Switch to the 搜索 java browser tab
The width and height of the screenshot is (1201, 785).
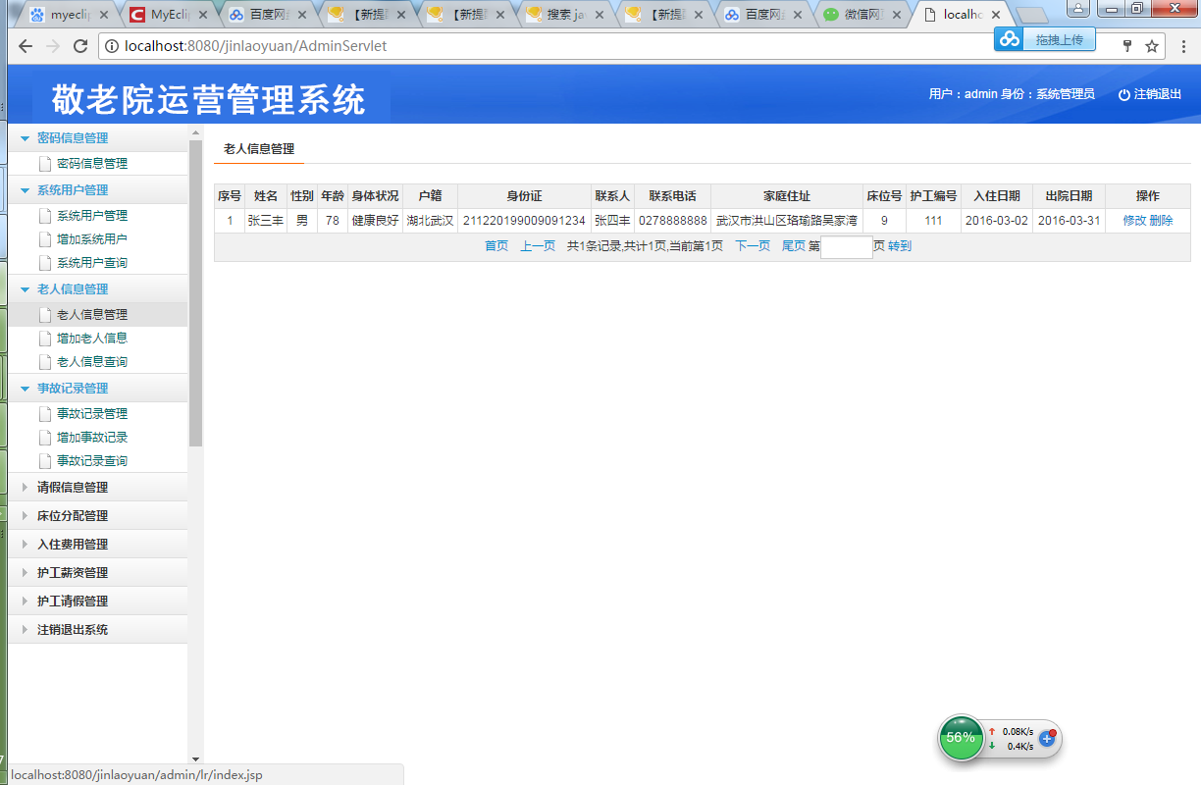[567, 15]
